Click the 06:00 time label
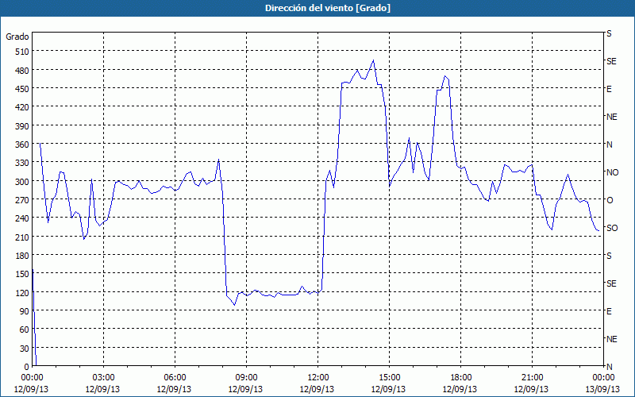 pyautogui.click(x=175, y=378)
